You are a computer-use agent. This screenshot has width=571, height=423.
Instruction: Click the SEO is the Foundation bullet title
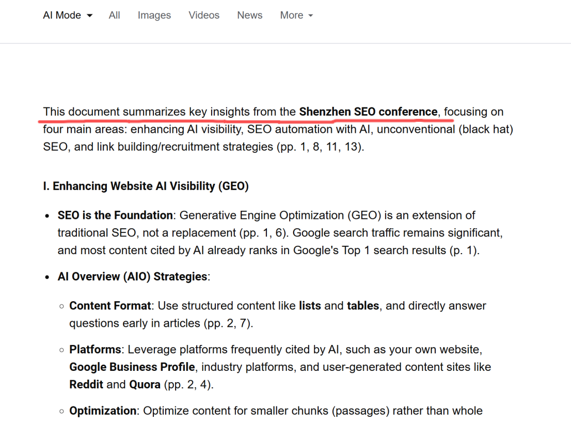tap(115, 215)
